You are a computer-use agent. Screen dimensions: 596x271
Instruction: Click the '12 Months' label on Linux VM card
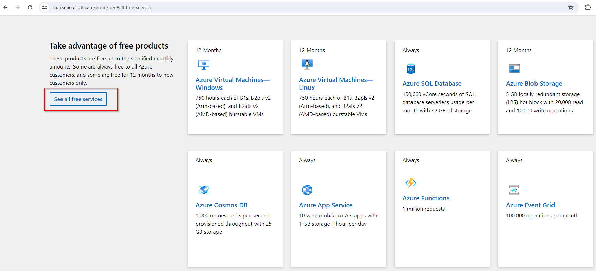[x=312, y=50]
